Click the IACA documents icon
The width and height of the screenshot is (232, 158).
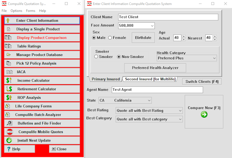click(10, 72)
